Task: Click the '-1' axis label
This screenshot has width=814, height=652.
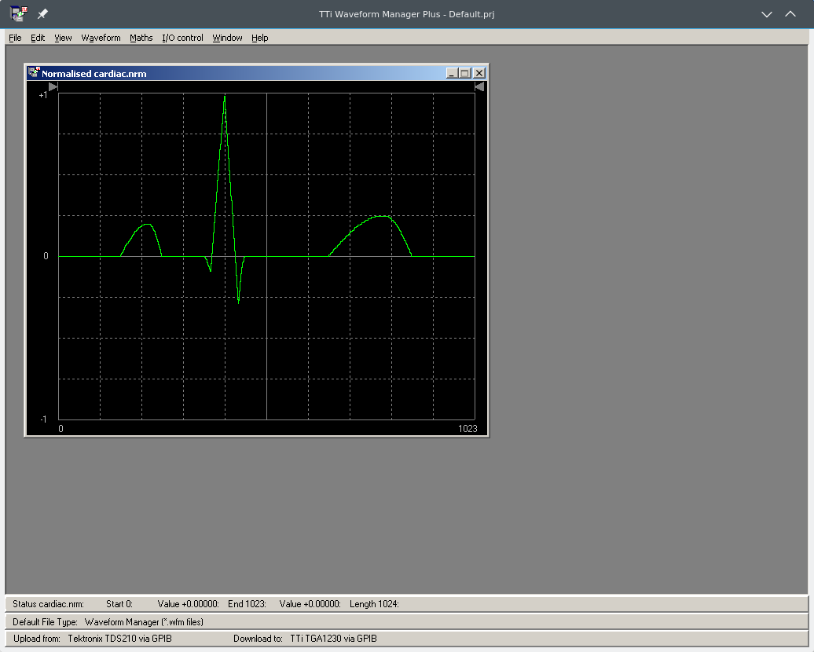Action: (x=44, y=419)
